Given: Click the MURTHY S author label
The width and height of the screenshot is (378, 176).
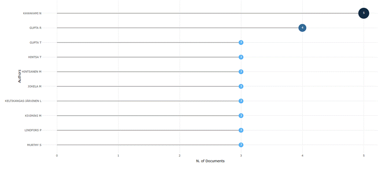Looking at the screenshot, I should 34,145.
